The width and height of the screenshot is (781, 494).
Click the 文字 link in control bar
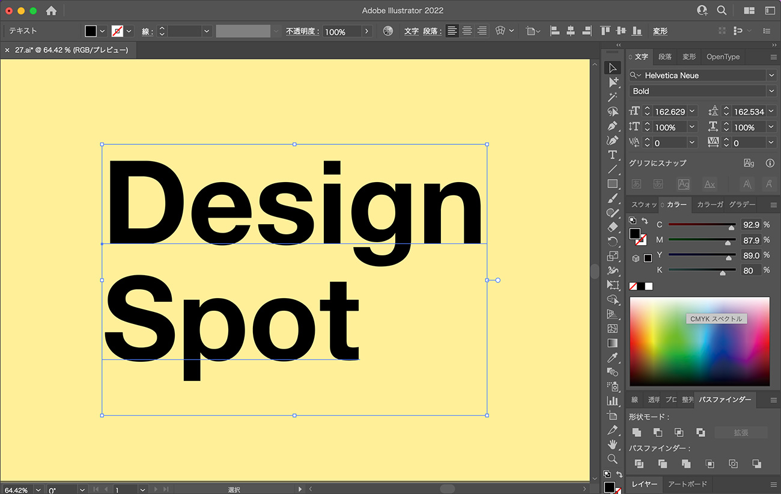pos(411,31)
